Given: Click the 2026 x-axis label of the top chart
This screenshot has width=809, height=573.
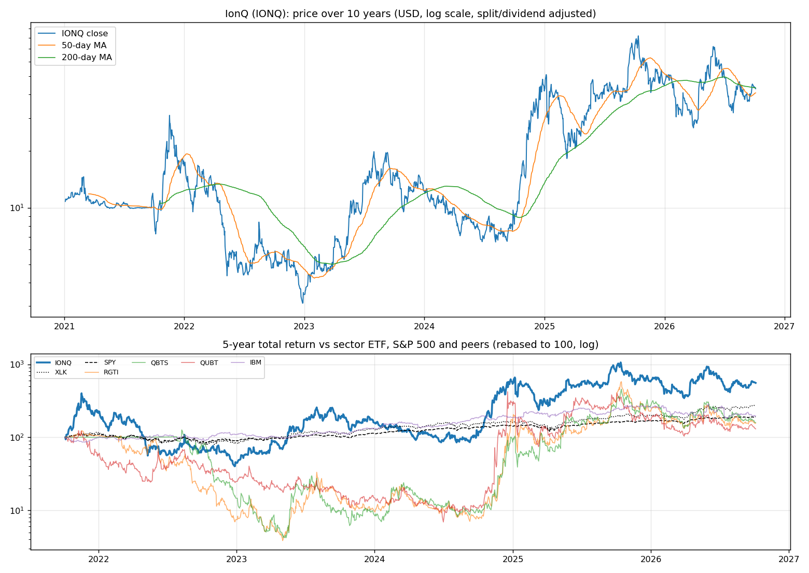Looking at the screenshot, I should click(x=664, y=327).
